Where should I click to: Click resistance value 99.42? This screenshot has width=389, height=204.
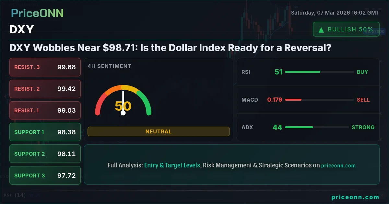click(x=66, y=89)
